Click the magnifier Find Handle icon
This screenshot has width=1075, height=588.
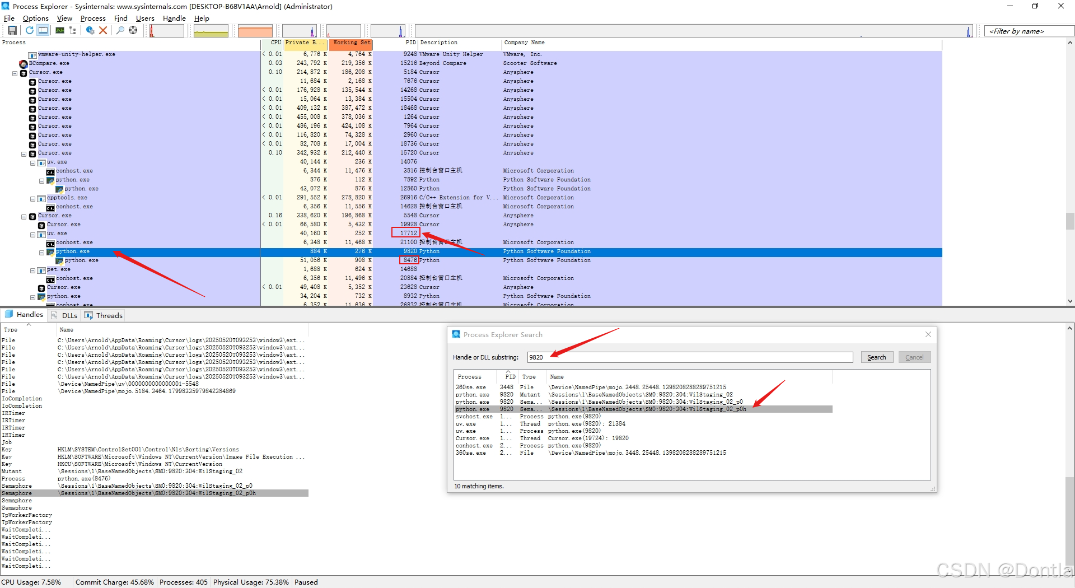click(x=120, y=30)
